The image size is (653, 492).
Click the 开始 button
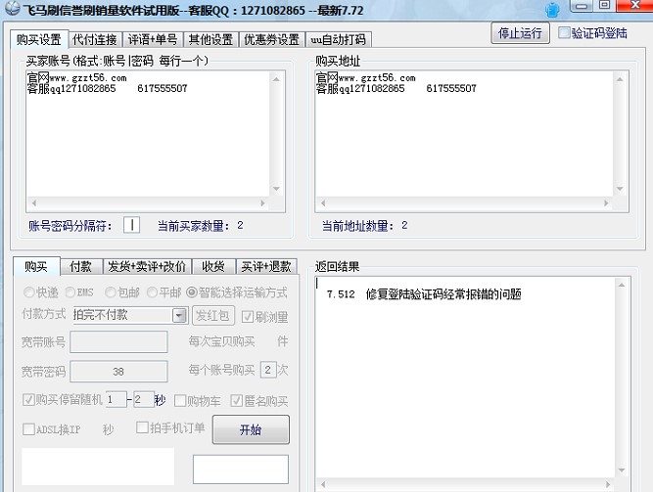[251, 429]
